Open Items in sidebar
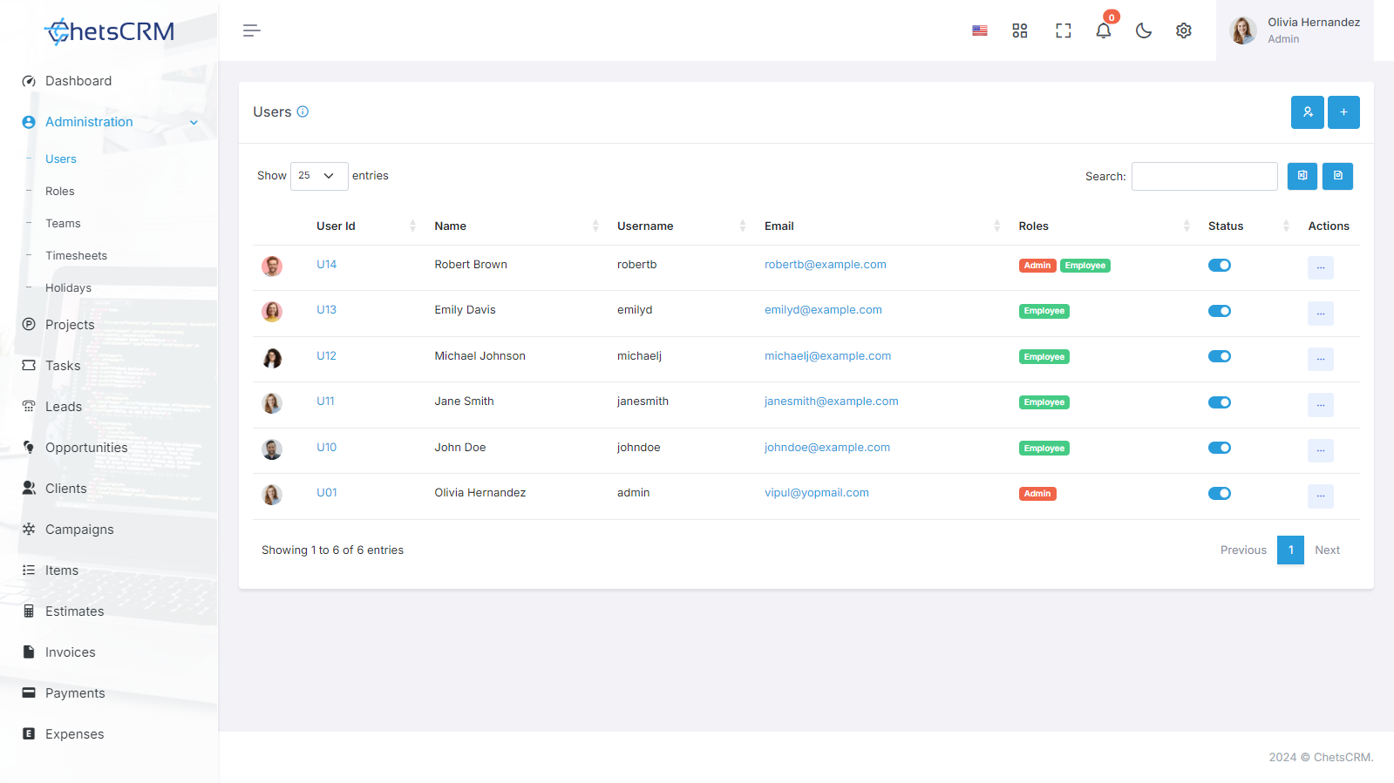This screenshot has height=783, width=1394. click(x=62, y=570)
